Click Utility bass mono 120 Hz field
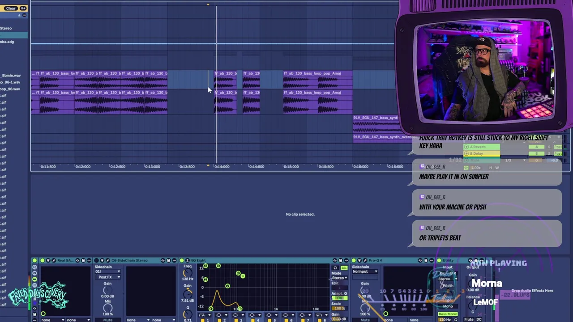 pyautogui.click(x=445, y=320)
